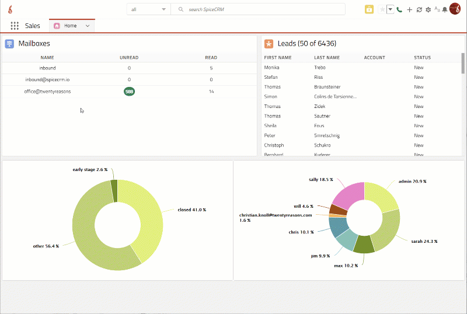Image resolution: width=467 pixels, height=314 pixels.
Task: Sort mailboxes by NAME column header
Action: point(47,58)
